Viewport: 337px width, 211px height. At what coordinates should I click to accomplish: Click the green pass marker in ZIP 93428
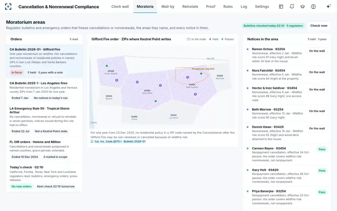(107, 66)
